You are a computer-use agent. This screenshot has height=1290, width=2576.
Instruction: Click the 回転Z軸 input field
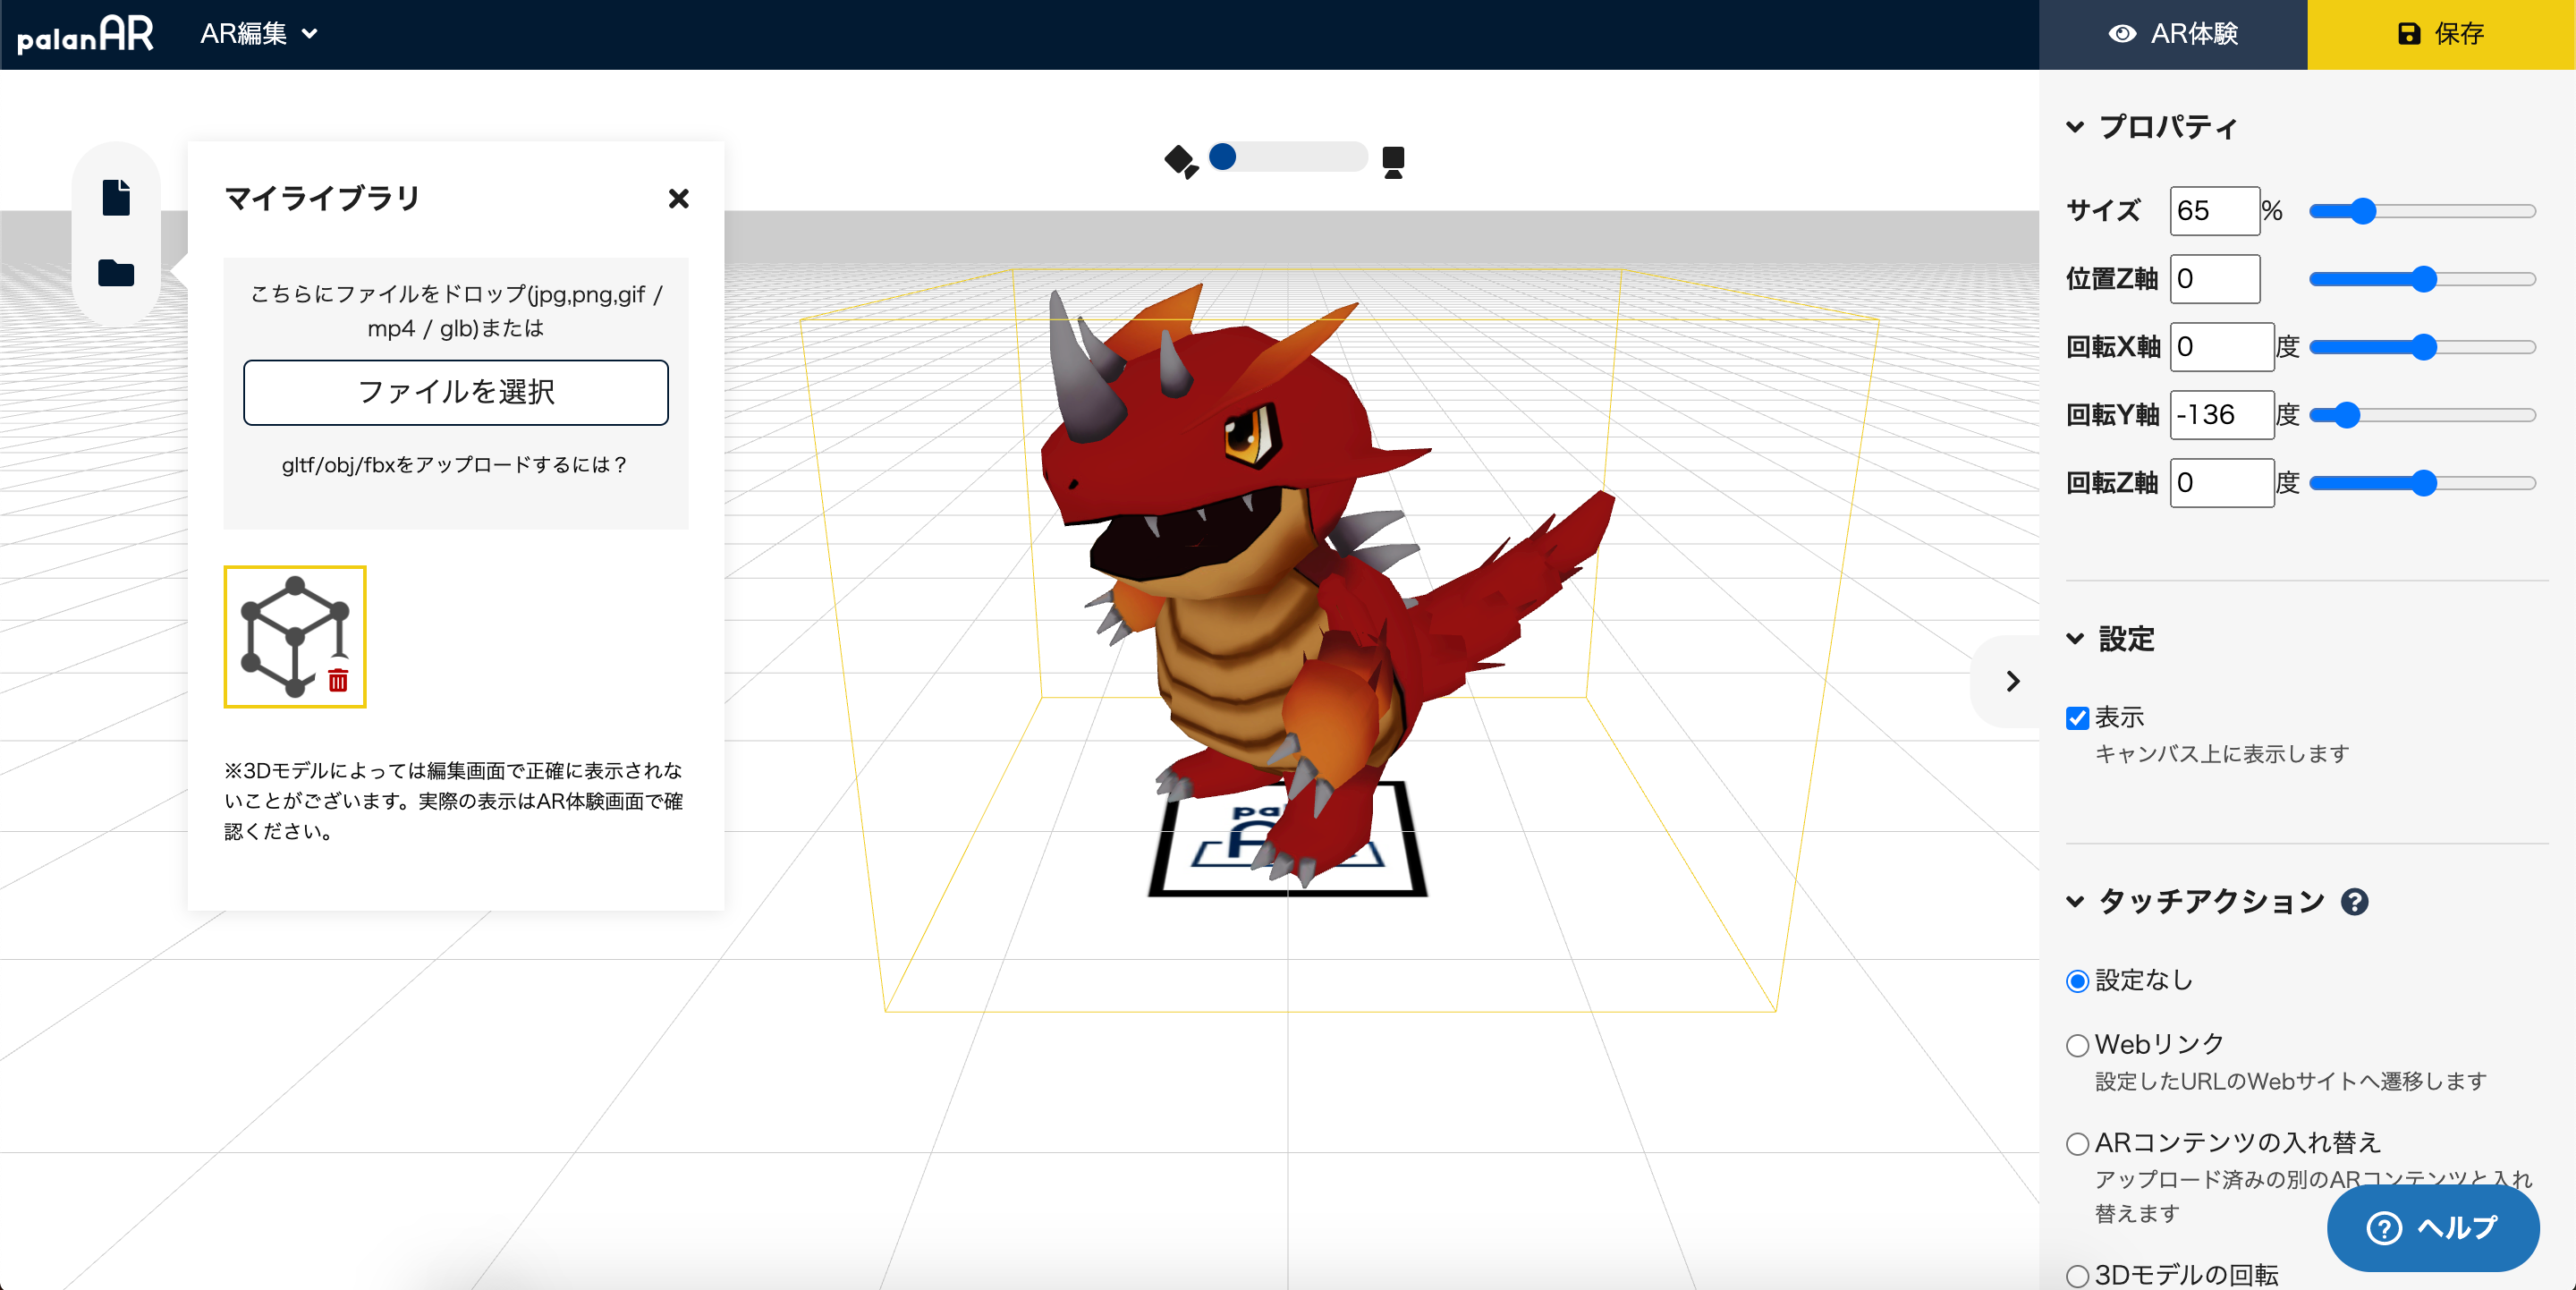[2221, 483]
